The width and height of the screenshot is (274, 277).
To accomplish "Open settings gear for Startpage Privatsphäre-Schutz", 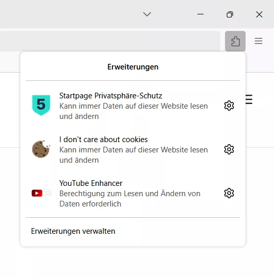I will pos(229,106).
